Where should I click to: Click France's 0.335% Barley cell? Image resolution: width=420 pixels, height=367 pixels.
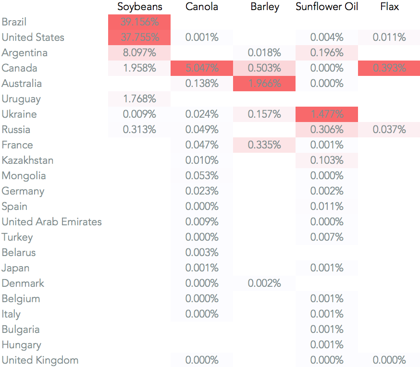tap(264, 145)
